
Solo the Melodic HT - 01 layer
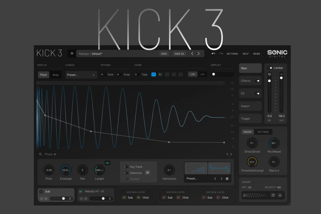coord(81,199)
